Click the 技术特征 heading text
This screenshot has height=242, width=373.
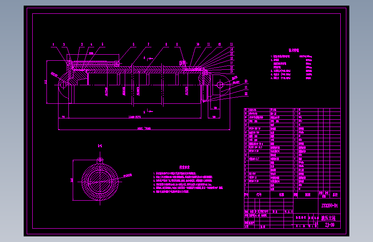point(294,50)
